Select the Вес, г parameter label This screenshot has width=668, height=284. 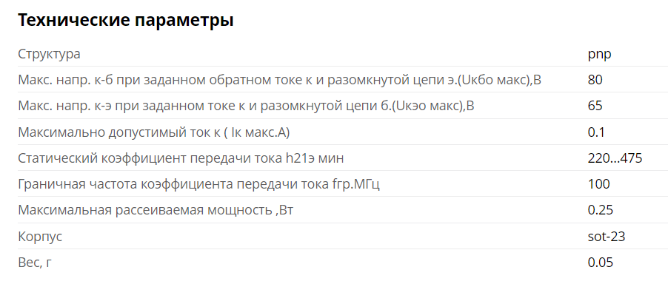[x=35, y=263]
